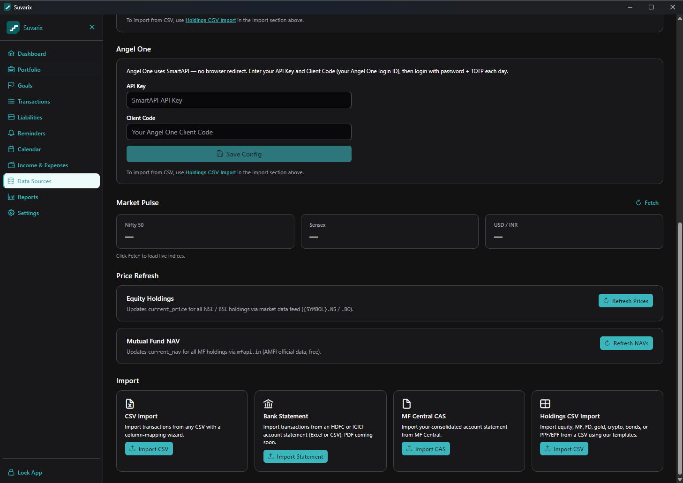Click the Import Statement button
This screenshot has height=483, width=683.
pyautogui.click(x=295, y=456)
